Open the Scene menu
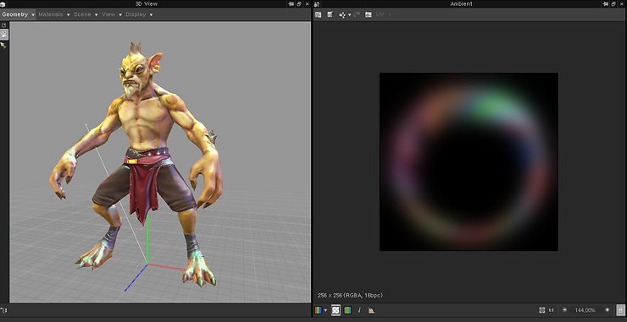This screenshot has height=322, width=627. point(82,14)
